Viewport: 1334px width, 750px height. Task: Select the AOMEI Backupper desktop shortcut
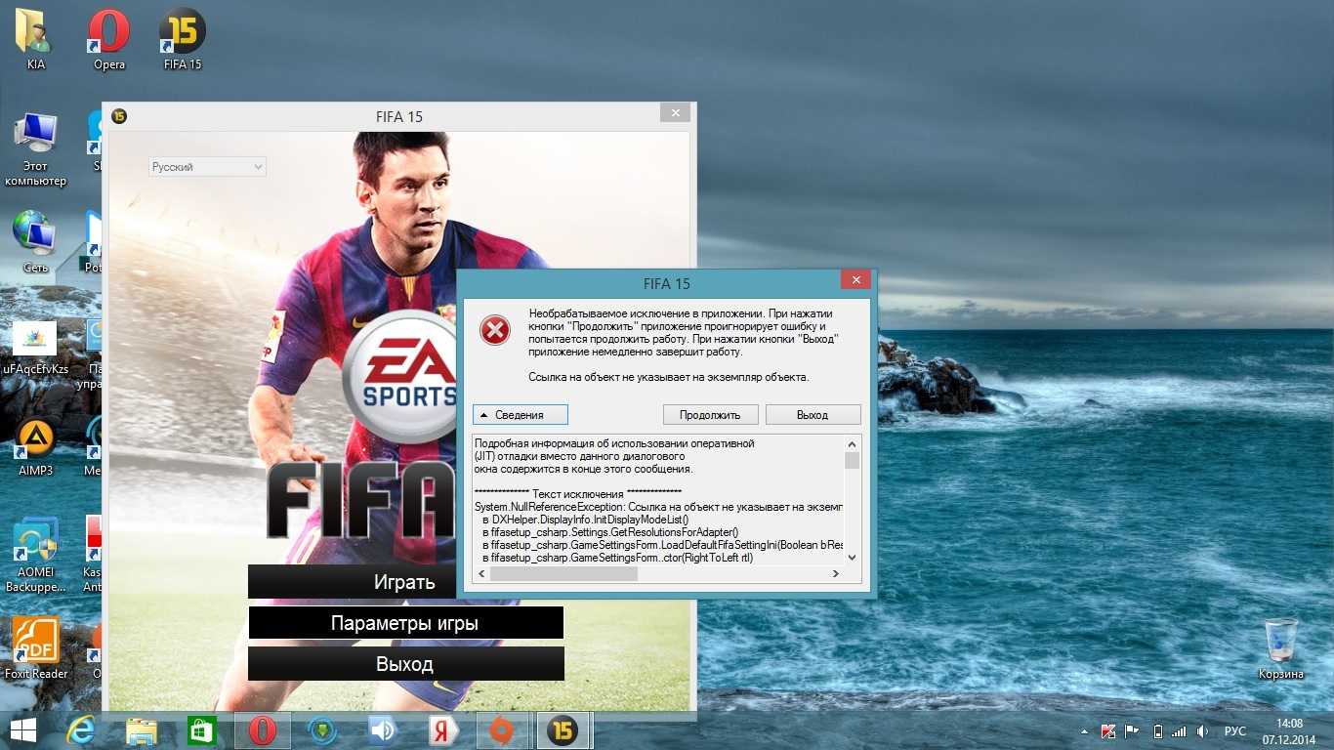pyautogui.click(x=36, y=554)
